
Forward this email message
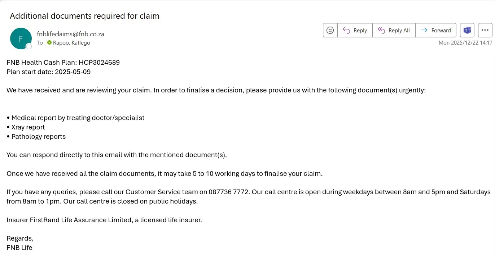tap(436, 31)
